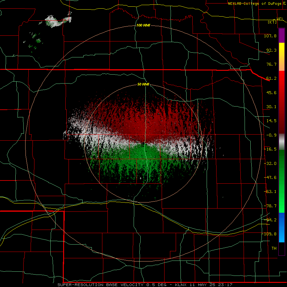This screenshot has height=287, width=287.
Task: Click the Super-Resolution Base Velocity caption
Action: pyautogui.click(x=145, y=285)
